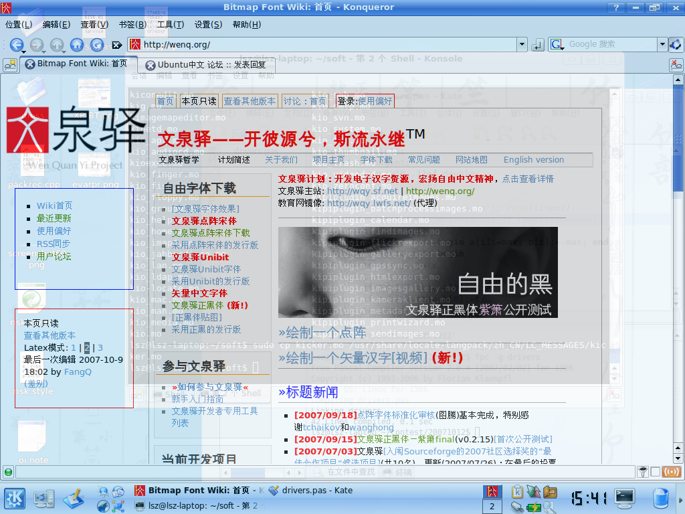
Task: Clear the location bar with the black X icon
Action: pyautogui.click(x=116, y=45)
